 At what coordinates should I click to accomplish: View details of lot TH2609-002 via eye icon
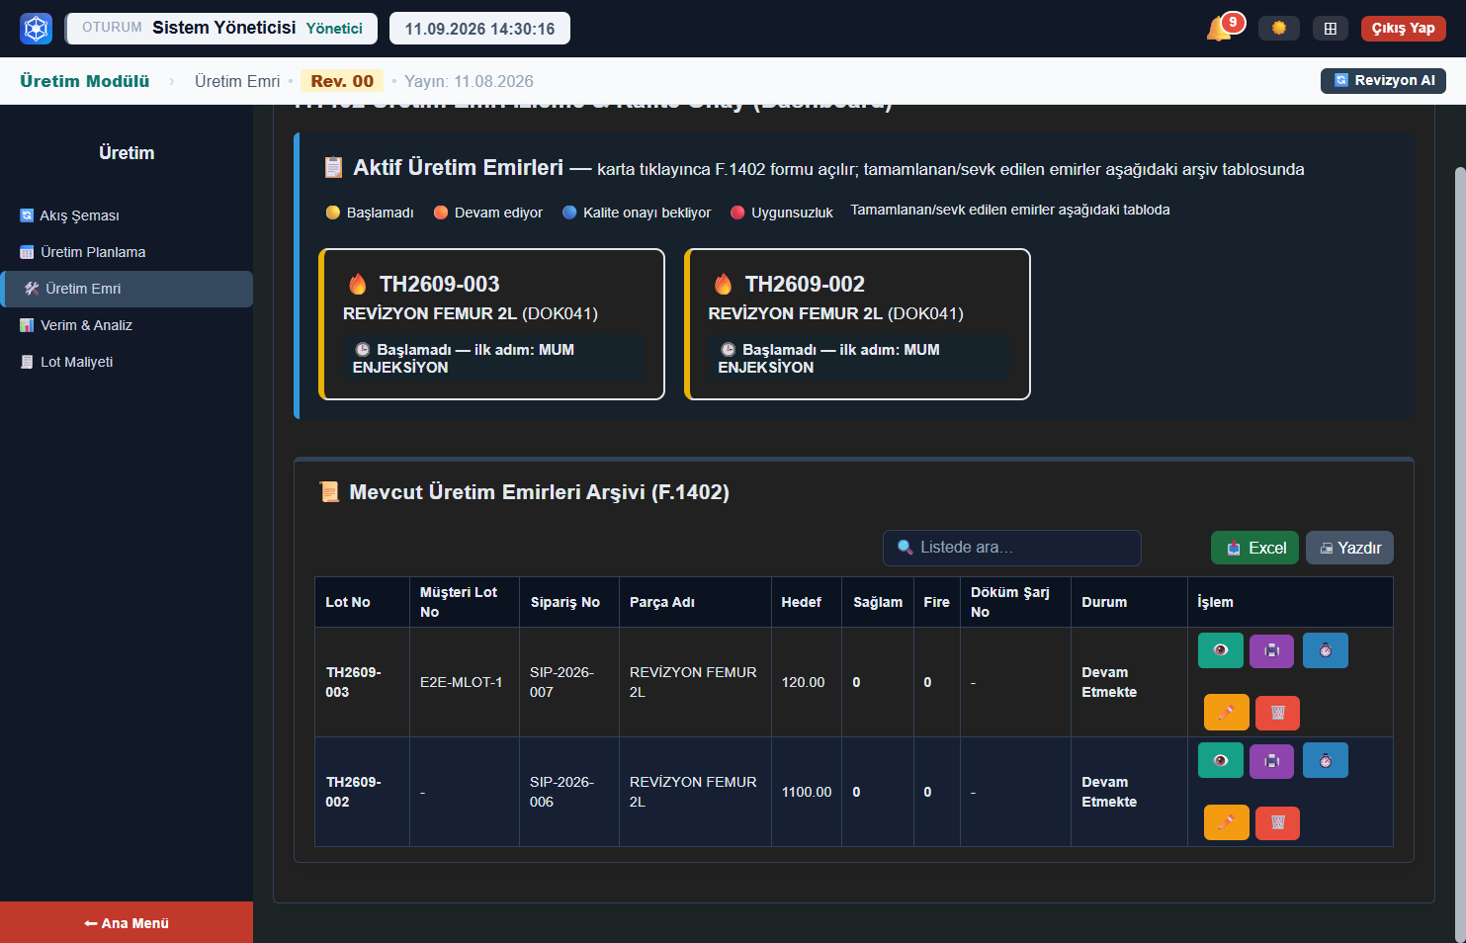coord(1221,760)
